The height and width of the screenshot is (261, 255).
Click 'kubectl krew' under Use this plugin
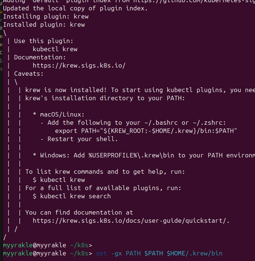(55, 49)
